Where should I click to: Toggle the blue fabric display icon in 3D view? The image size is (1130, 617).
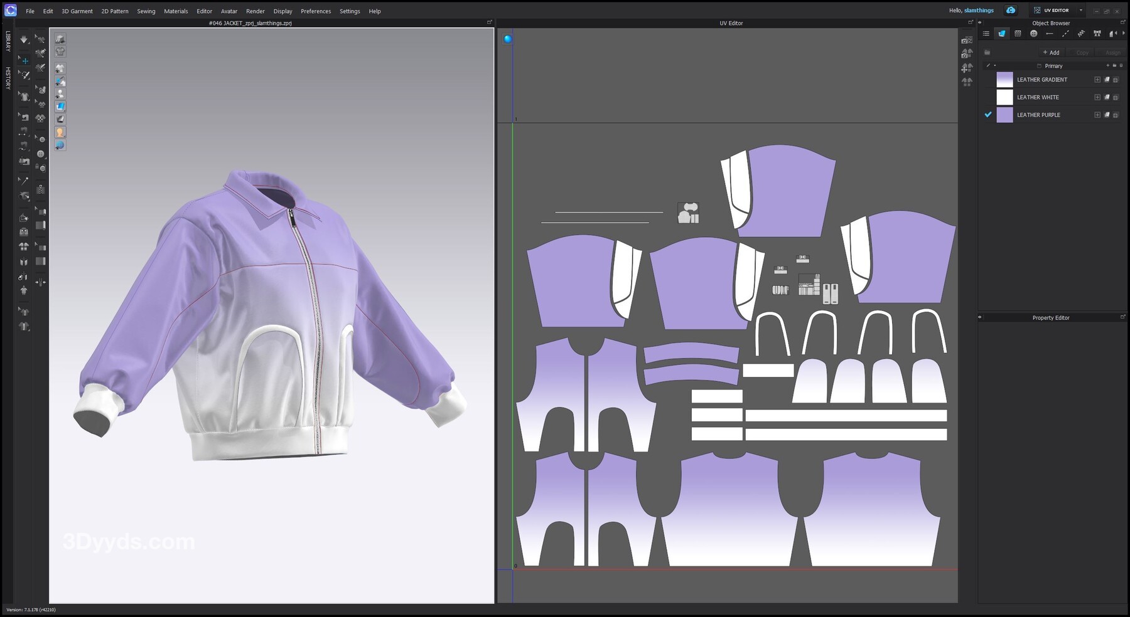tap(60, 107)
